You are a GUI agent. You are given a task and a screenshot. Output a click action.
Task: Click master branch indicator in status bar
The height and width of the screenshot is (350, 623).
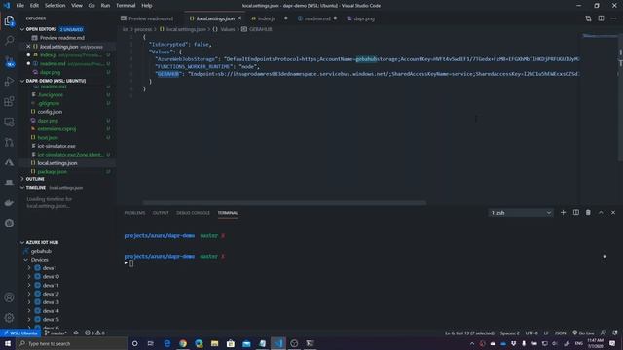coord(55,332)
